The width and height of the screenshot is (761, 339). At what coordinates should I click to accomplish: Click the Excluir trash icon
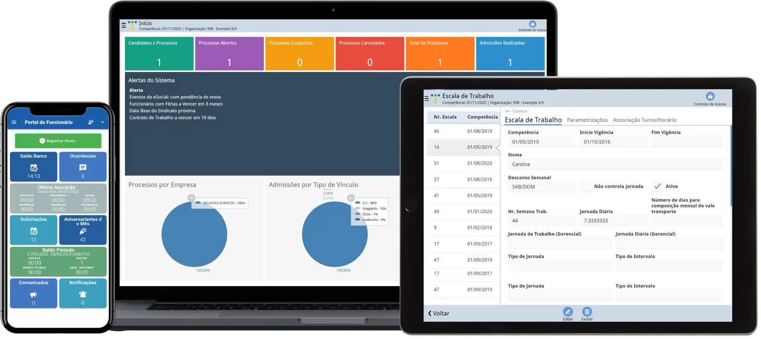[x=587, y=312]
